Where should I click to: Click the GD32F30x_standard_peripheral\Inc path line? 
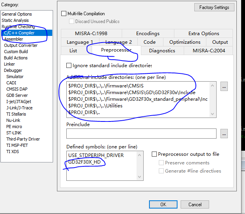click(138, 99)
